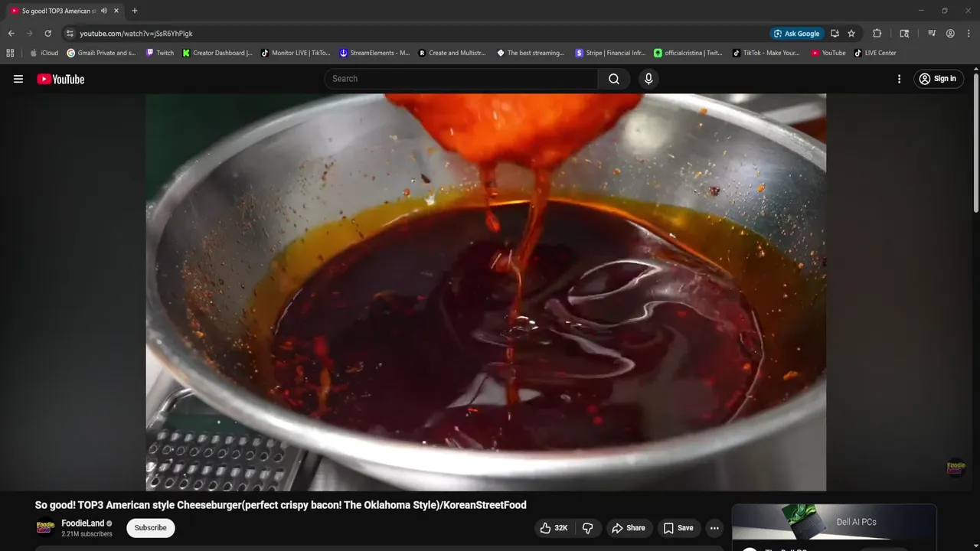
Task: Click into the YouTube search box
Action: tap(462, 79)
